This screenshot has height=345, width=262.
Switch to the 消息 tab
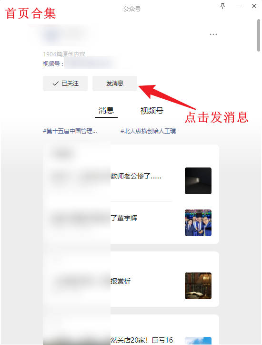106,110
